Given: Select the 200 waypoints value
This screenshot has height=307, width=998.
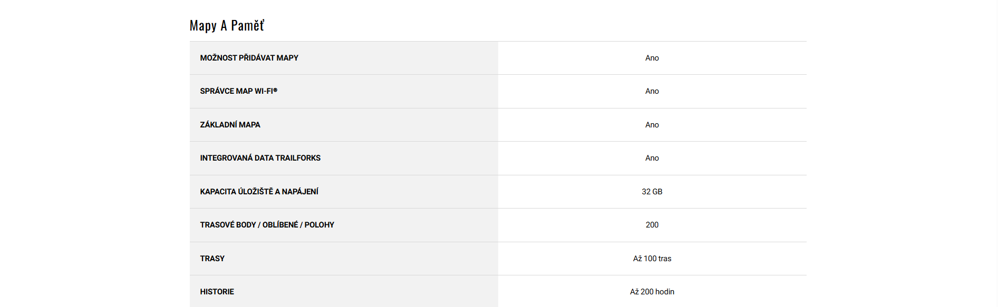Looking at the screenshot, I should click(652, 225).
